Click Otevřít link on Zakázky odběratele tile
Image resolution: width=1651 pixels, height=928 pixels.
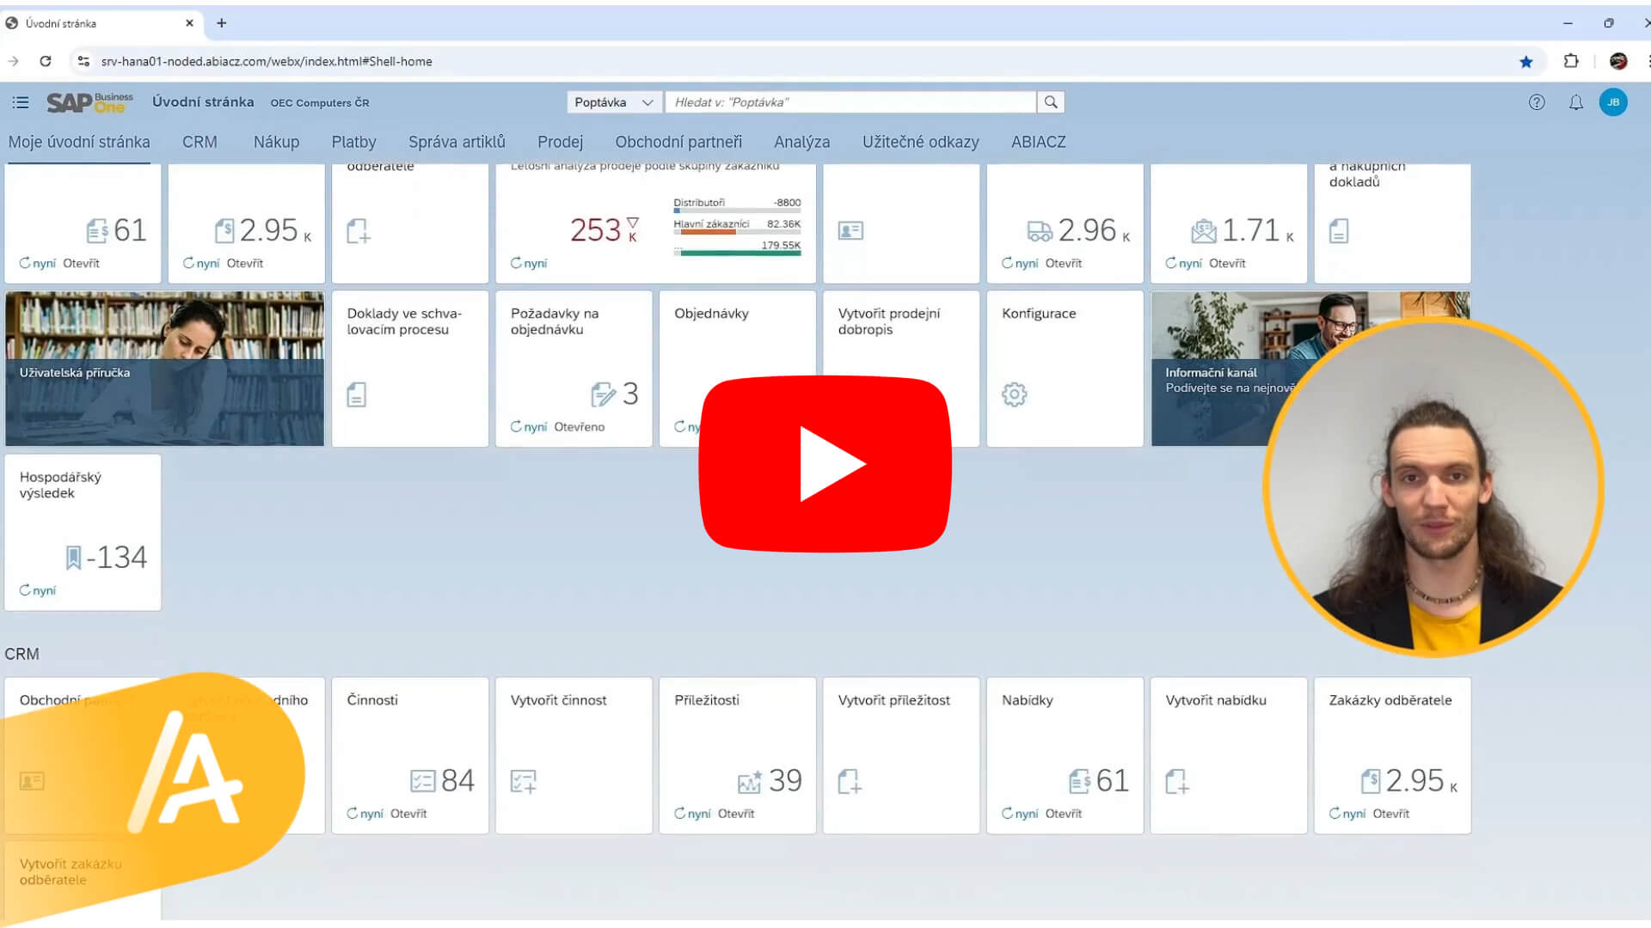click(1391, 814)
